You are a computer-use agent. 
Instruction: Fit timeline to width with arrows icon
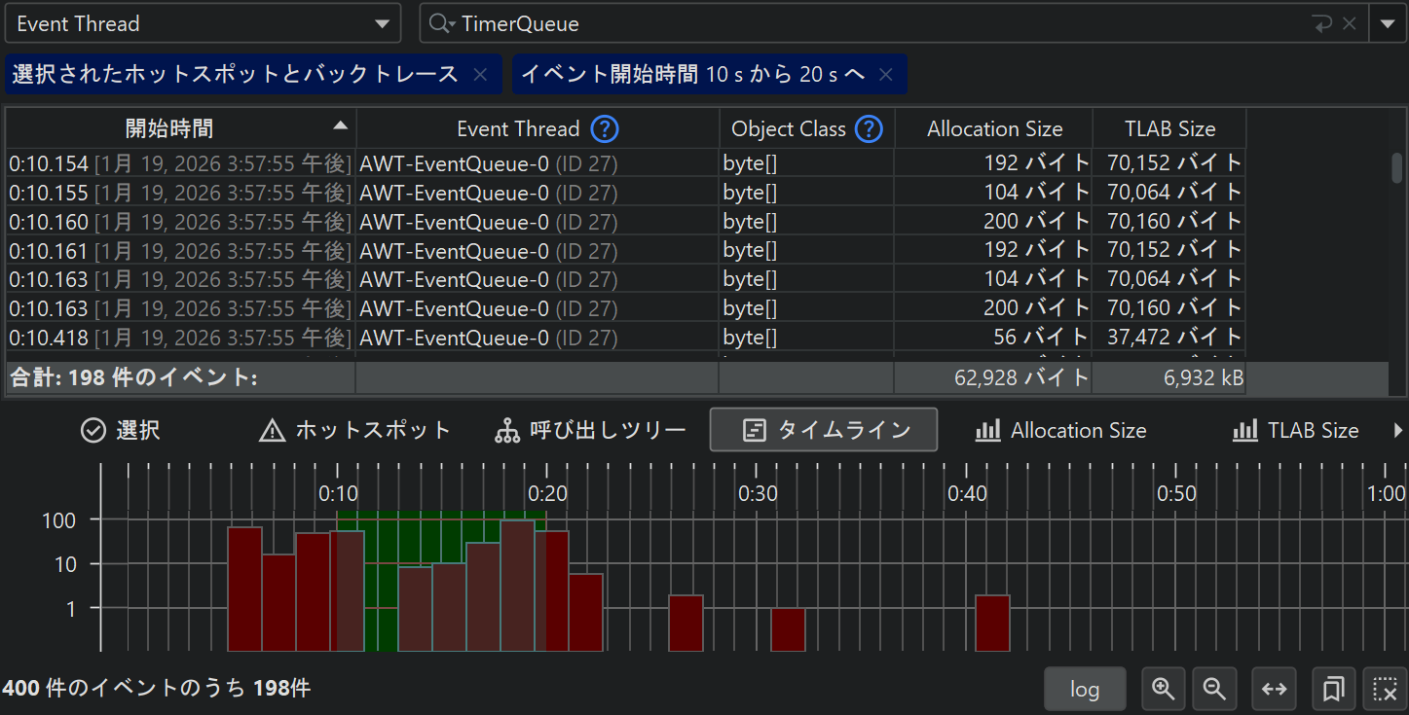tap(1274, 689)
